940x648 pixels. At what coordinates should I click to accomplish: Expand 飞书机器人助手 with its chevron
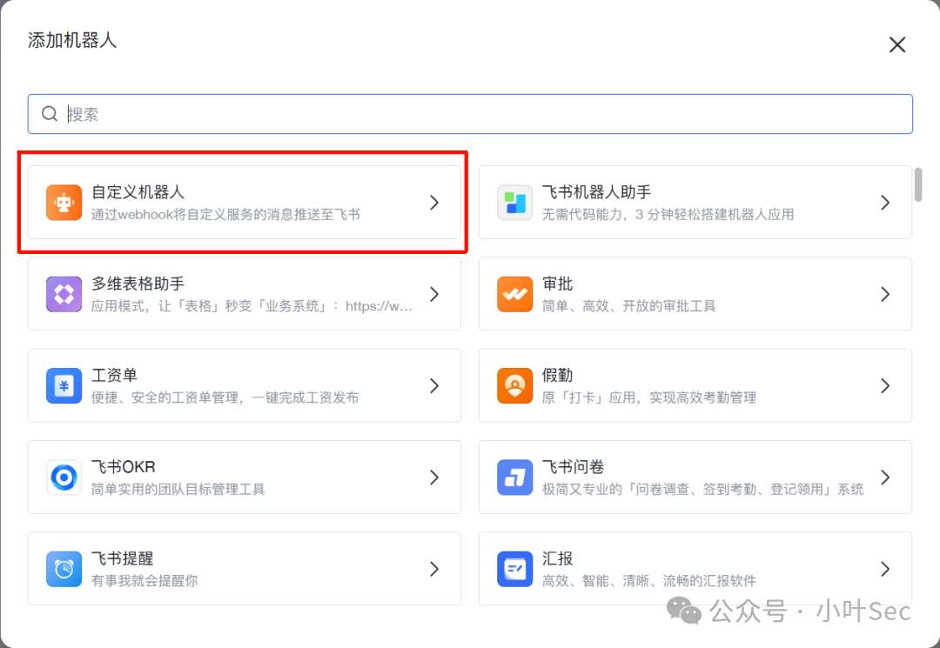click(x=885, y=203)
